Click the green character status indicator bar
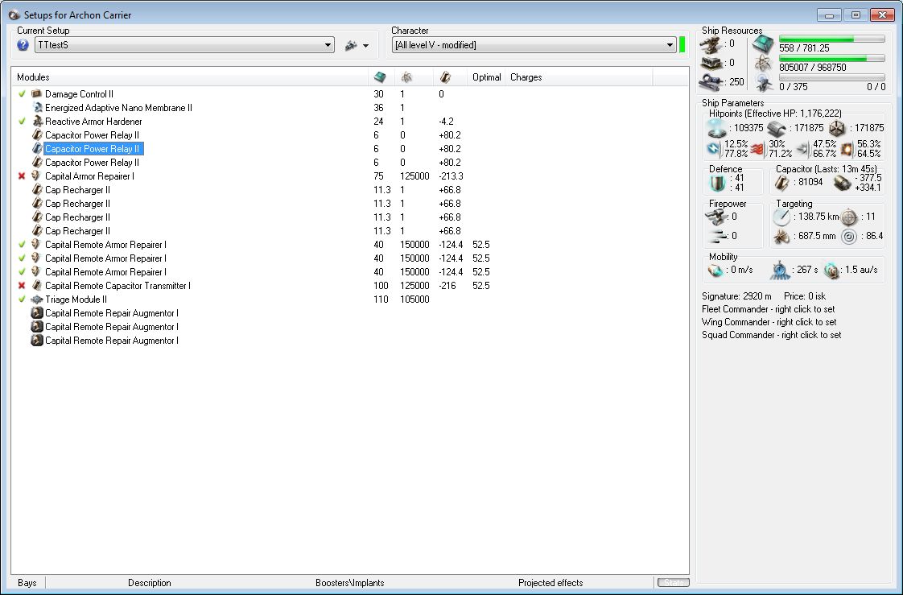Viewport: 903px width, 595px height. click(x=682, y=45)
